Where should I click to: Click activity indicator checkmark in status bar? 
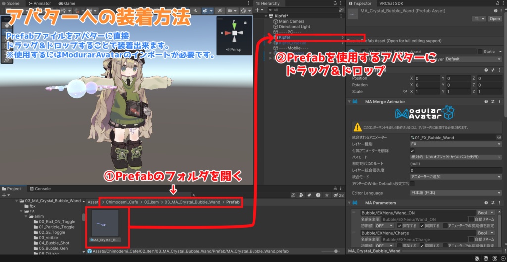[503, 258]
